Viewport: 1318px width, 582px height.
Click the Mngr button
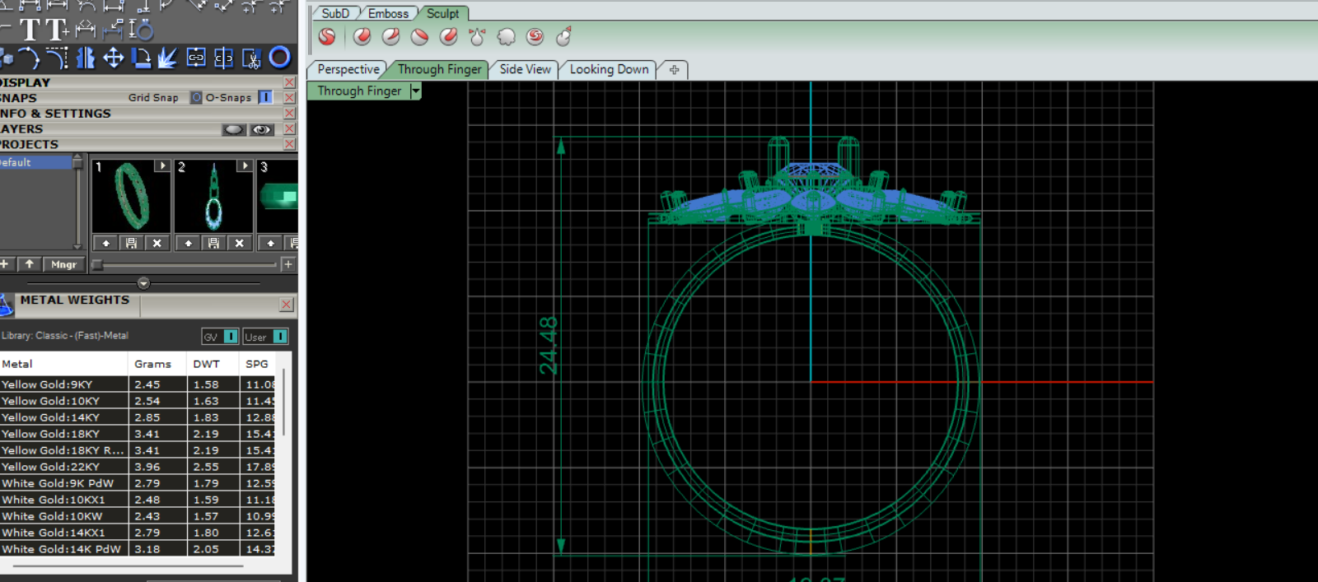[x=63, y=264]
